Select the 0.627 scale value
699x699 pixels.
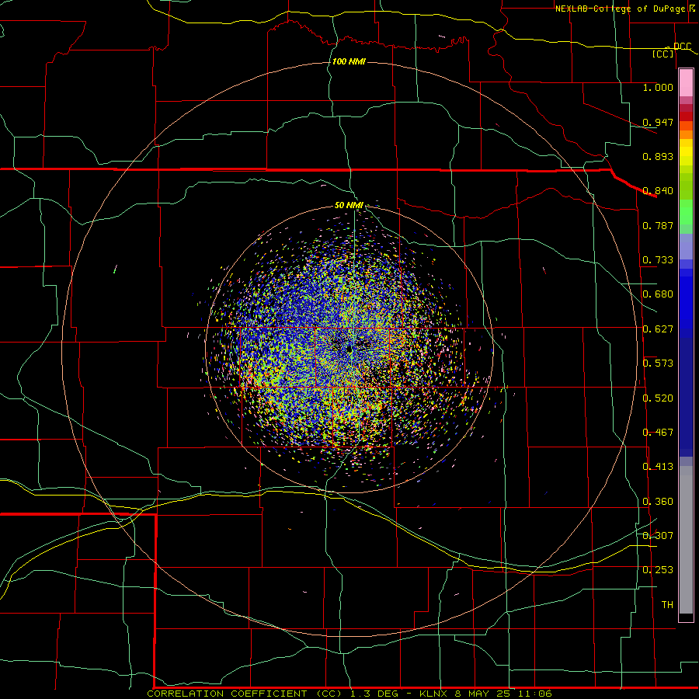pyautogui.click(x=658, y=329)
